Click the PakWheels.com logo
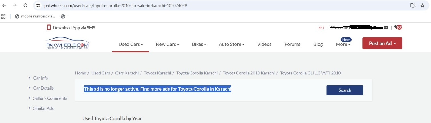The height and width of the screenshot is (123, 431). click(68, 43)
